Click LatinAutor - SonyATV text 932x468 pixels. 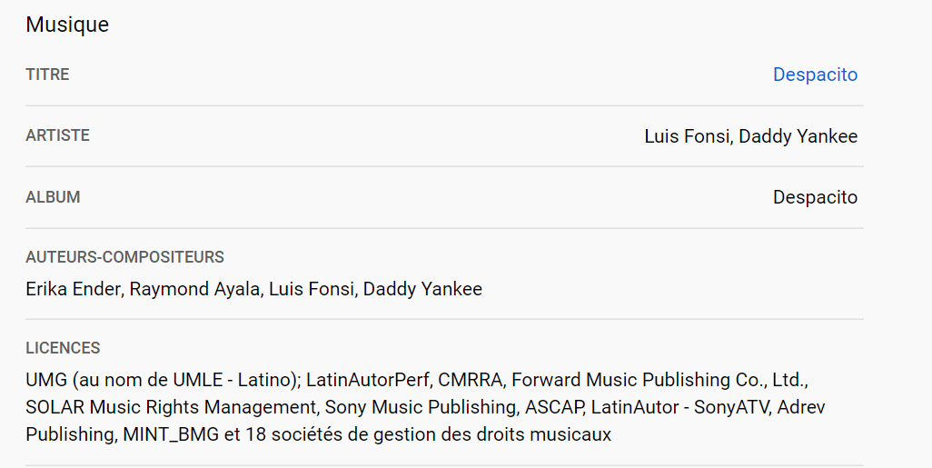679,407
